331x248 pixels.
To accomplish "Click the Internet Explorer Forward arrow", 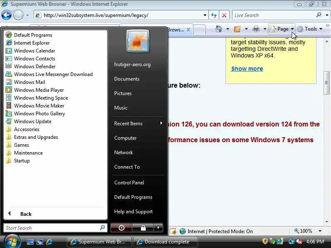I will pyautogui.click(x=18, y=15).
